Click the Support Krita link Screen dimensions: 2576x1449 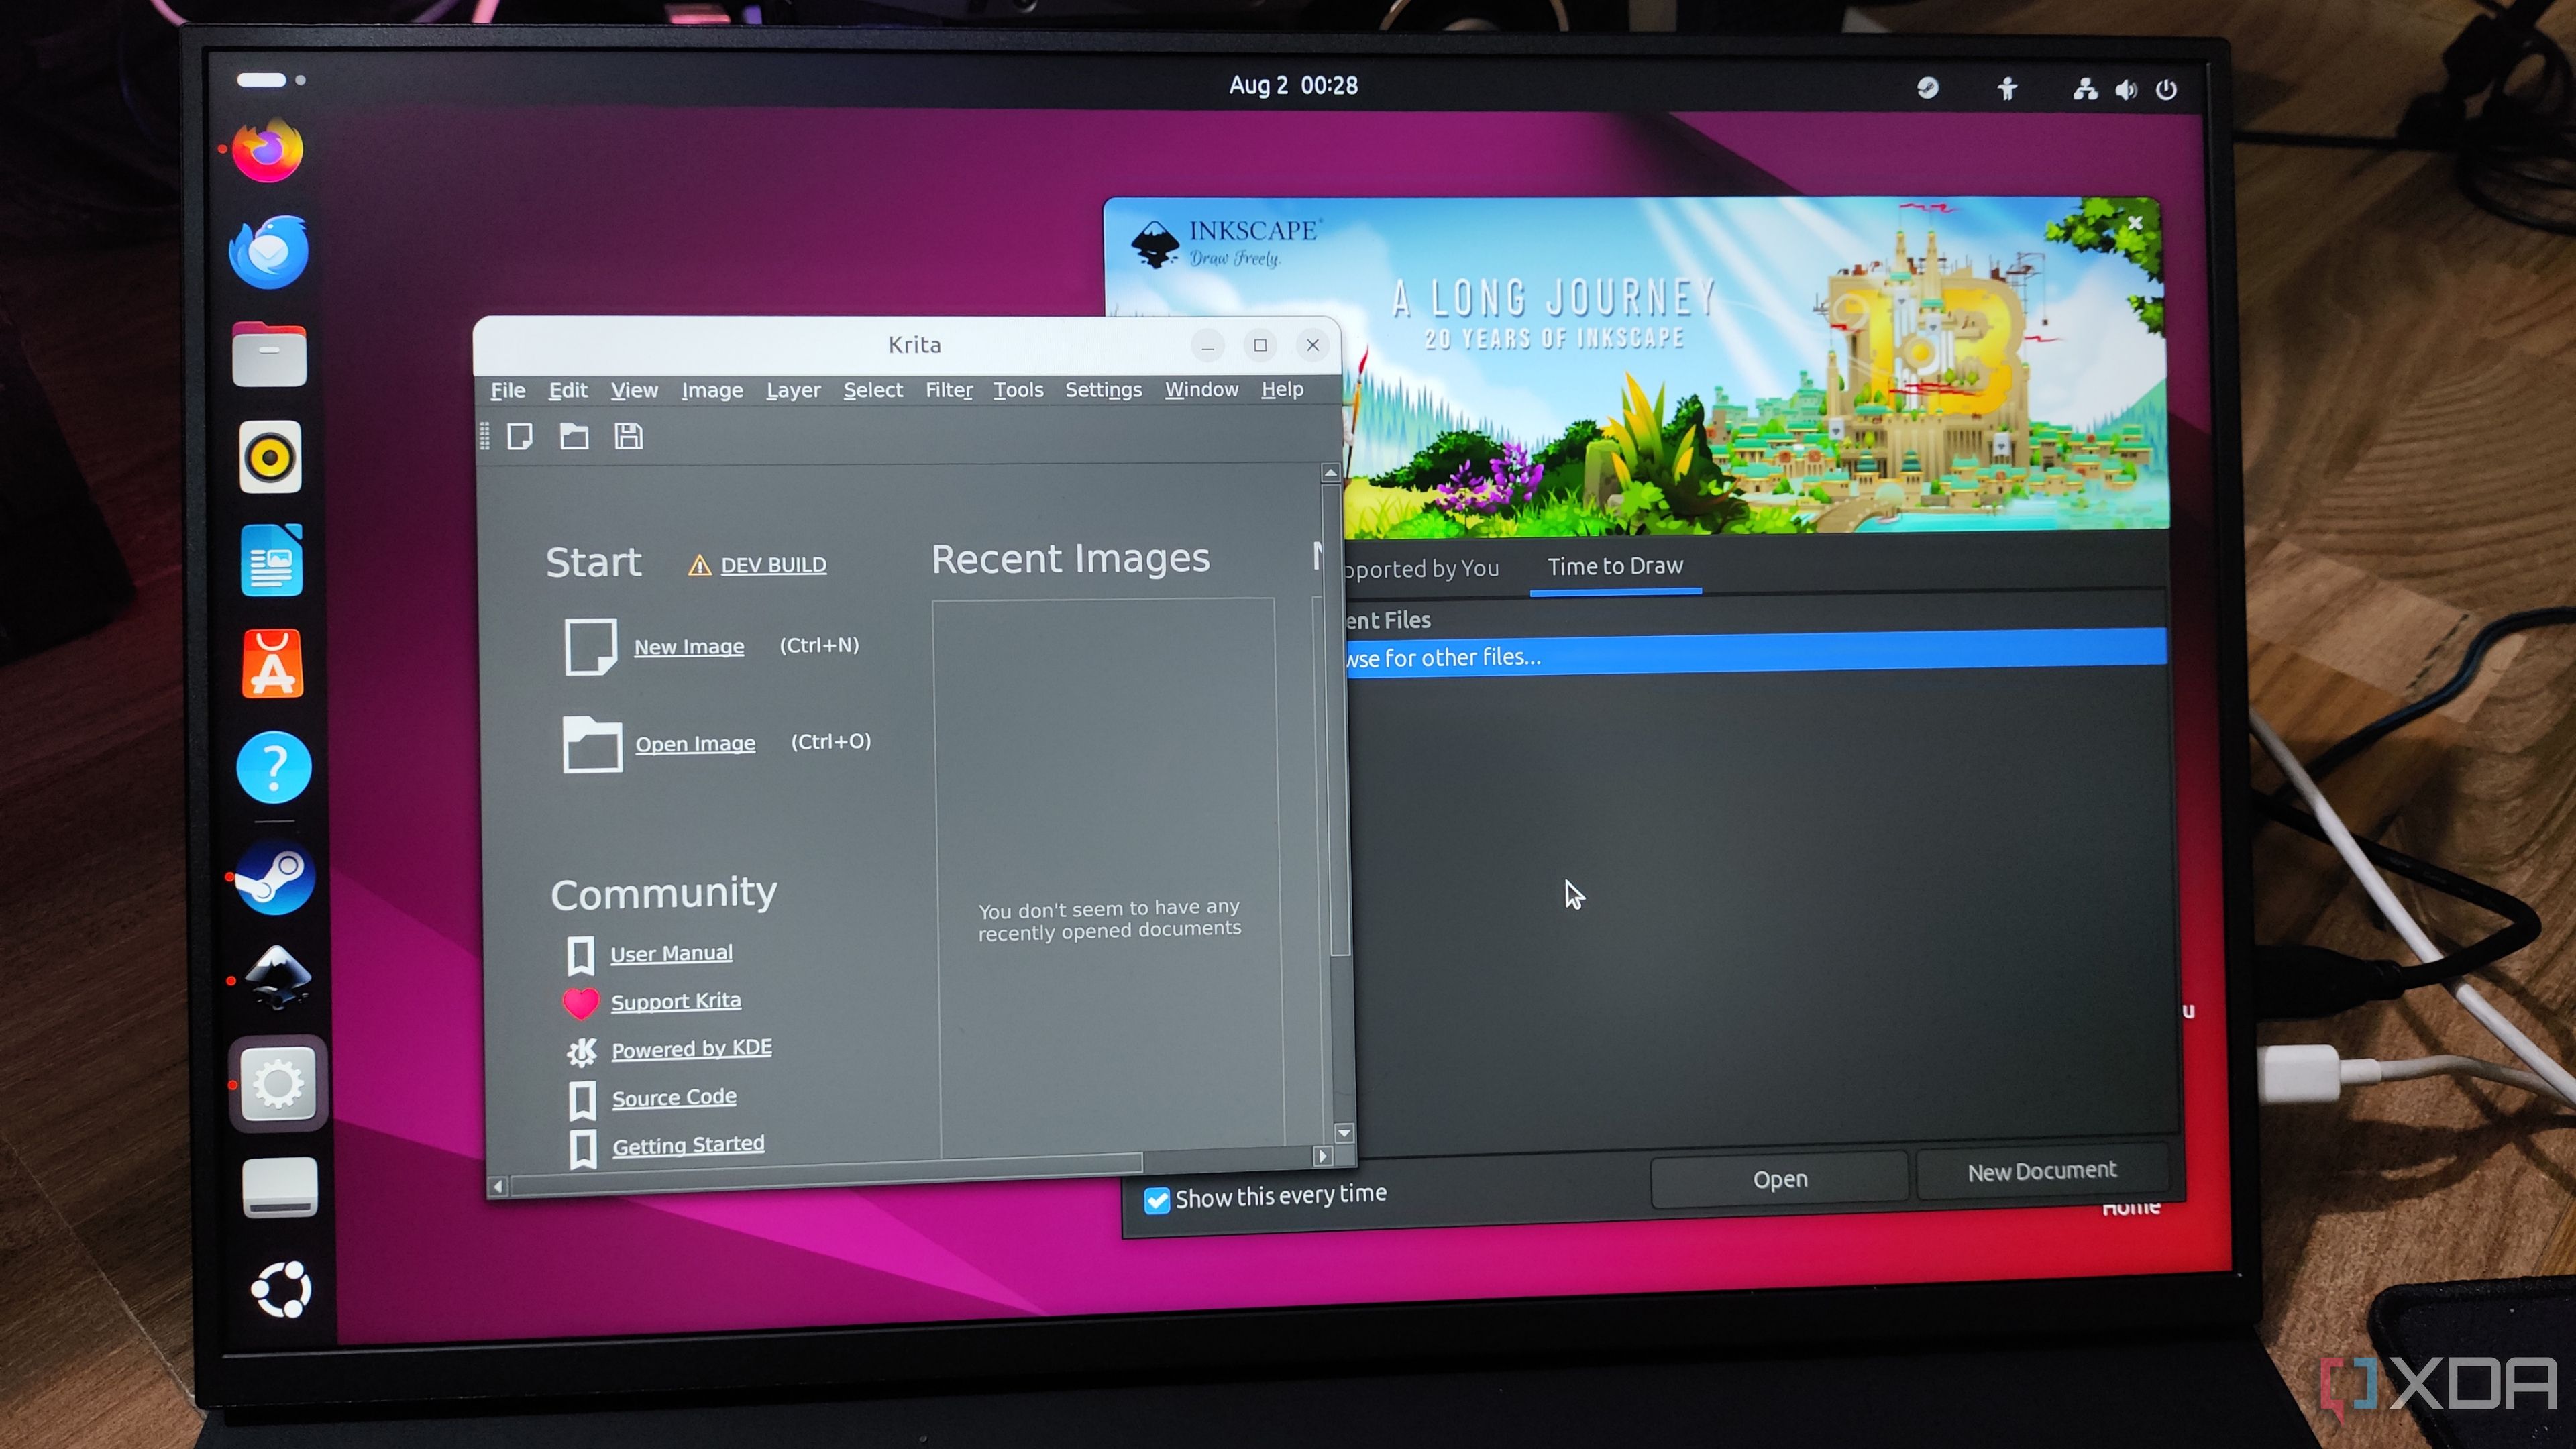click(x=676, y=1000)
